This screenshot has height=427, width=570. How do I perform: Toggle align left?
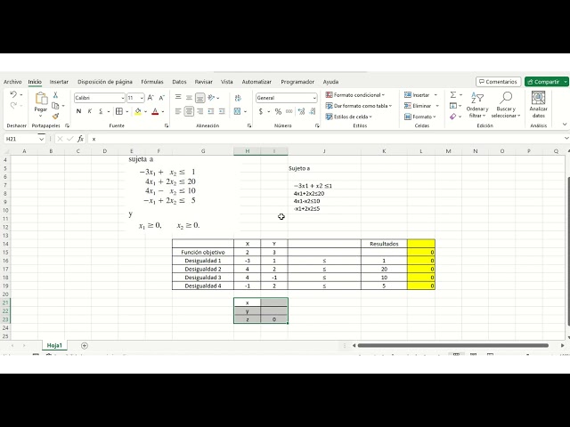click(178, 111)
